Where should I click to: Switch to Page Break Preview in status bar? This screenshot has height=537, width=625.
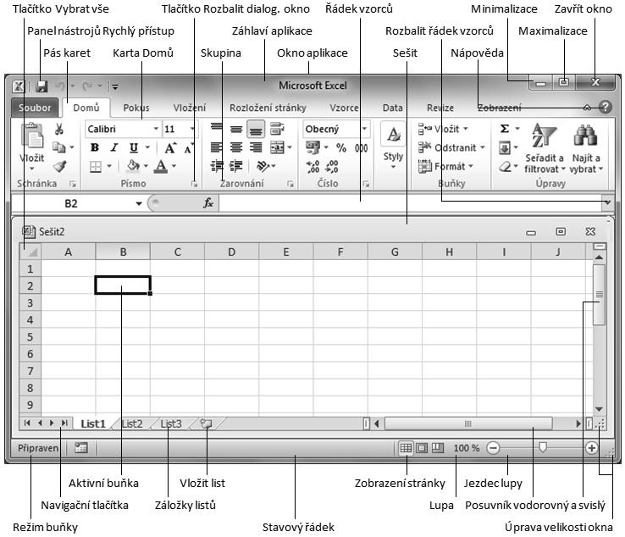click(437, 448)
